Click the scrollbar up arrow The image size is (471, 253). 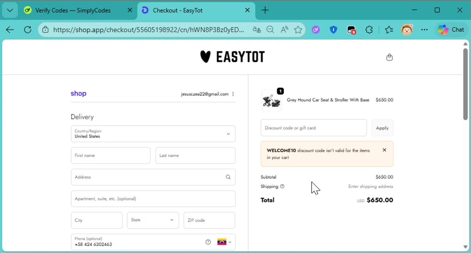pos(465,44)
